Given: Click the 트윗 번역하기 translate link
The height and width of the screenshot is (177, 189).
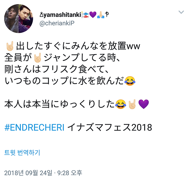Looking at the screenshot, I should 22,153.
